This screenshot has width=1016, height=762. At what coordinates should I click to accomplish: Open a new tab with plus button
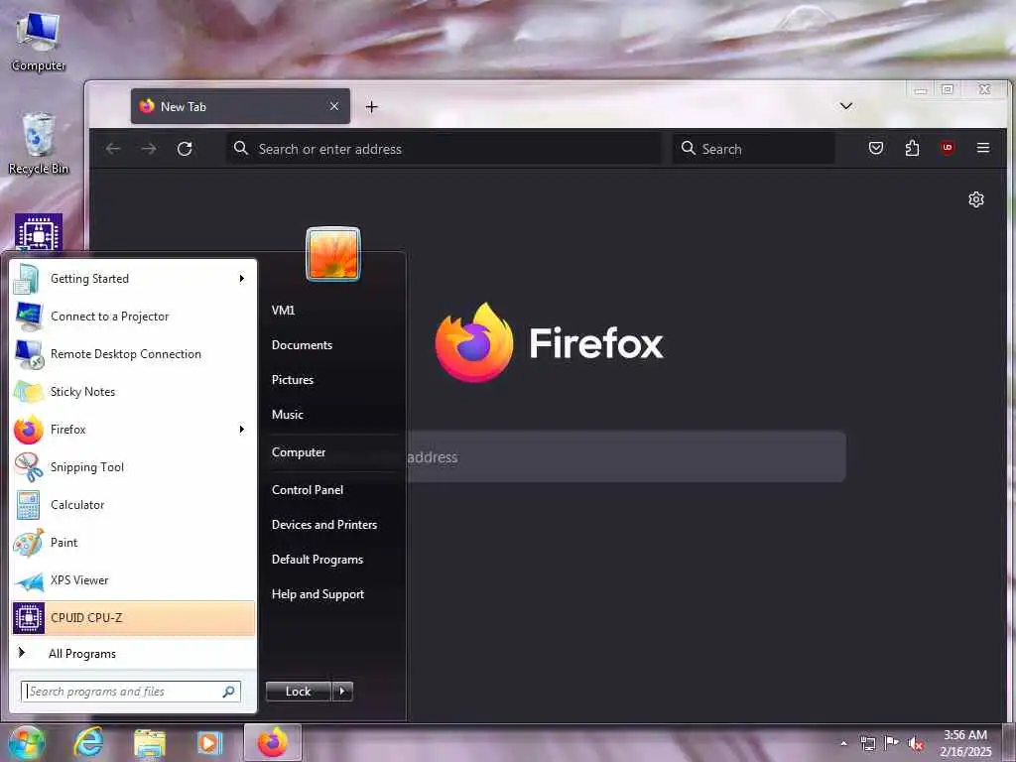point(371,107)
